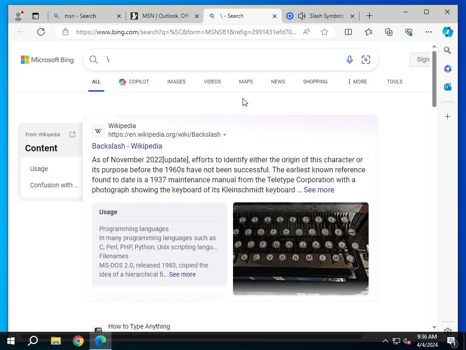Viewport: 466px width, 350px height.
Task: Open From Wikipedia external link icon
Action: point(72,134)
